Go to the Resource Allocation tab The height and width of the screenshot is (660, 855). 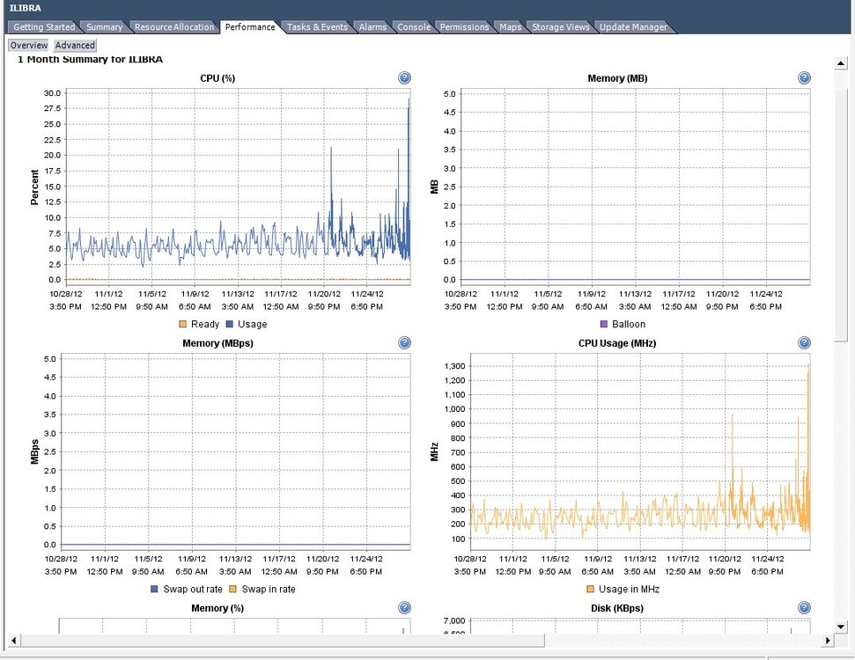(x=174, y=26)
